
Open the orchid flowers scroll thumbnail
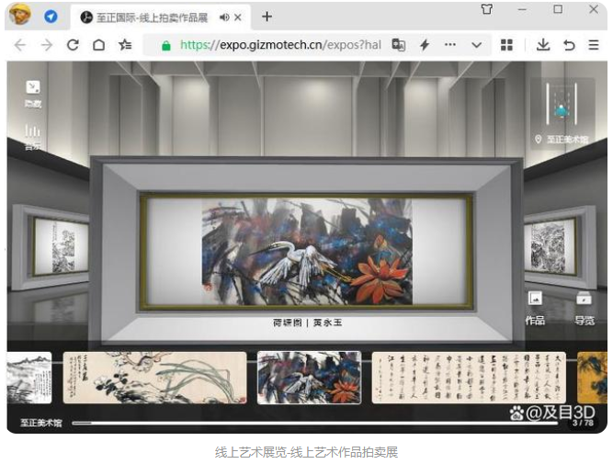coord(154,378)
